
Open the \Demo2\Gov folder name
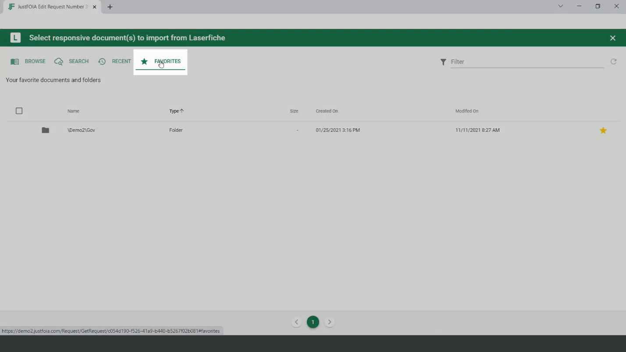(81, 130)
